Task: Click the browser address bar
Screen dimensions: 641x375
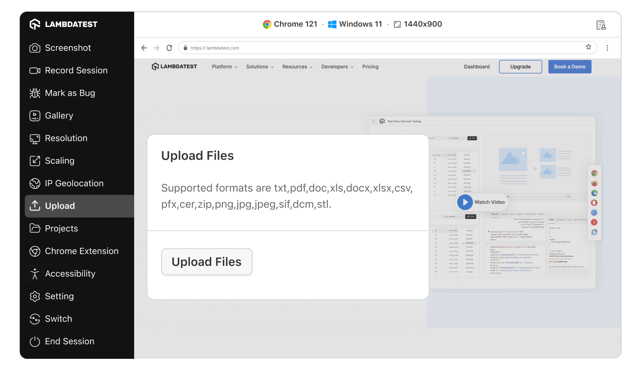Action: coord(383,48)
